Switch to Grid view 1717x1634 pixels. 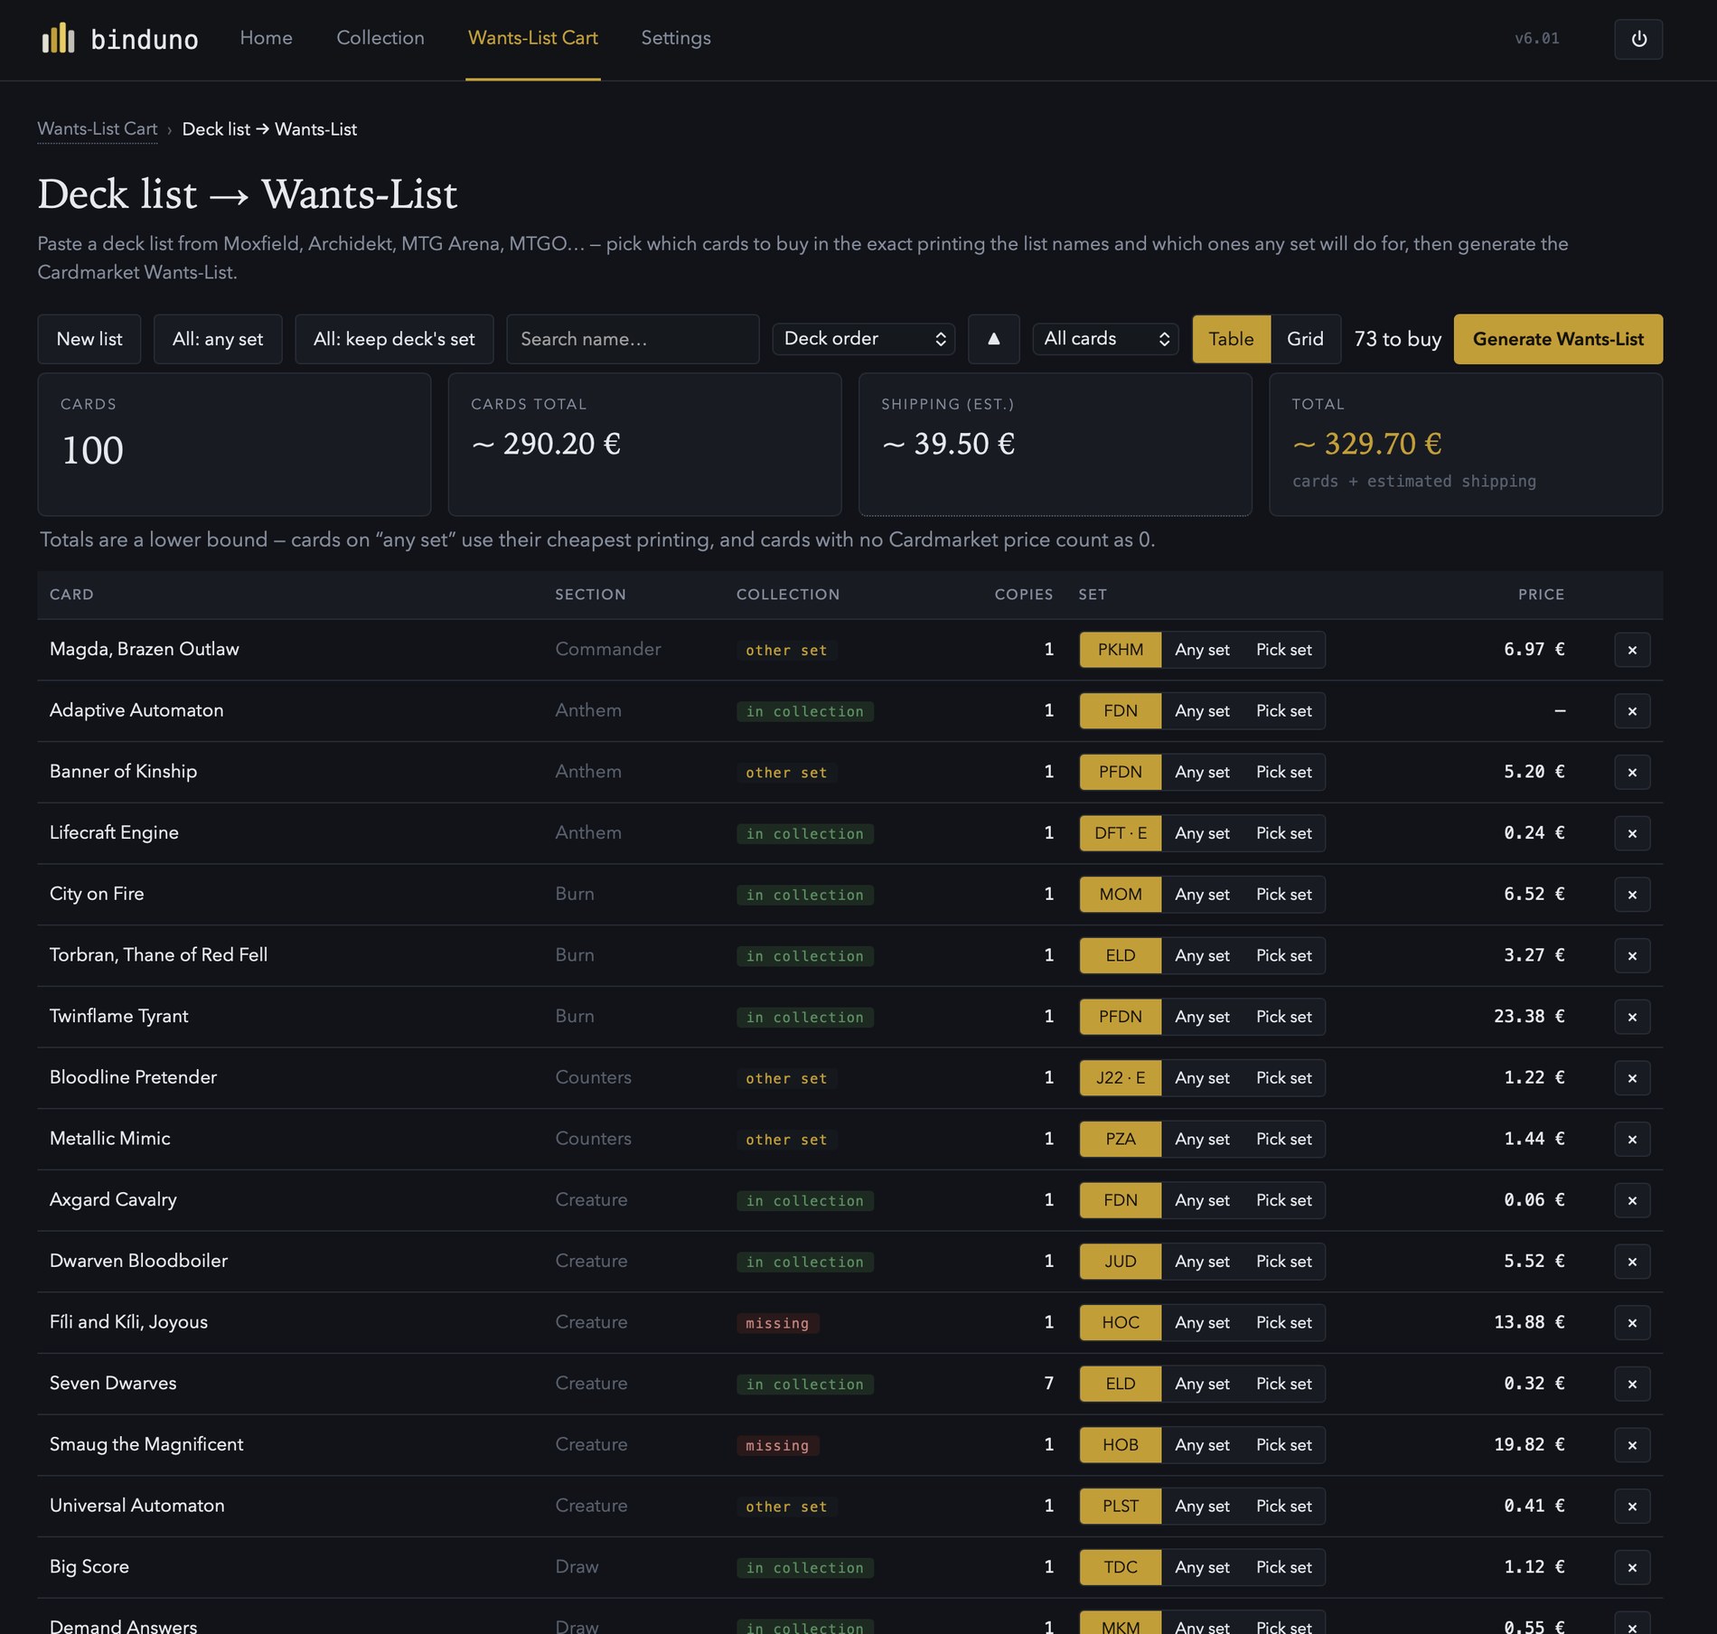1305,339
